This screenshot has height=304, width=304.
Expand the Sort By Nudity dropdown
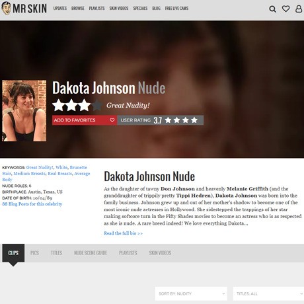point(191,293)
